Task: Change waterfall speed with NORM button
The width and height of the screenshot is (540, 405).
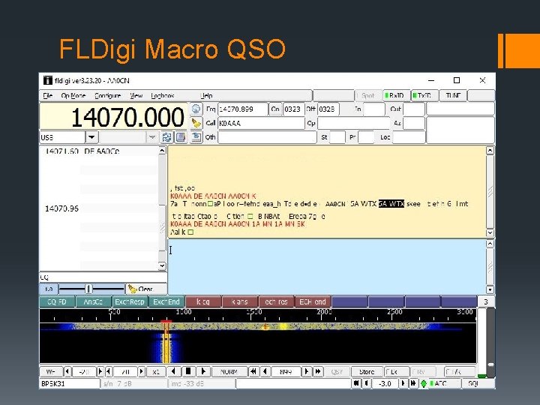Action: [x=229, y=371]
